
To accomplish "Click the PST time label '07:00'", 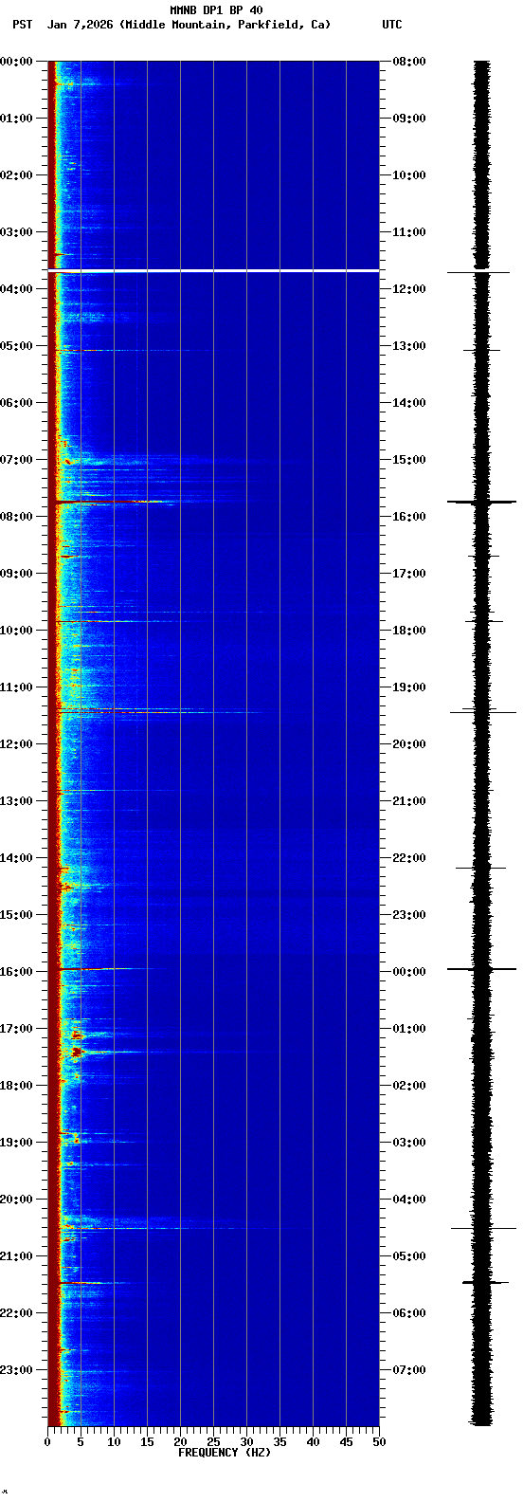I will click(17, 460).
